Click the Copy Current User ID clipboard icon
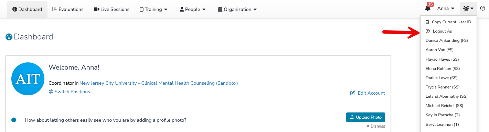The image size is (489, 132). 428,22
